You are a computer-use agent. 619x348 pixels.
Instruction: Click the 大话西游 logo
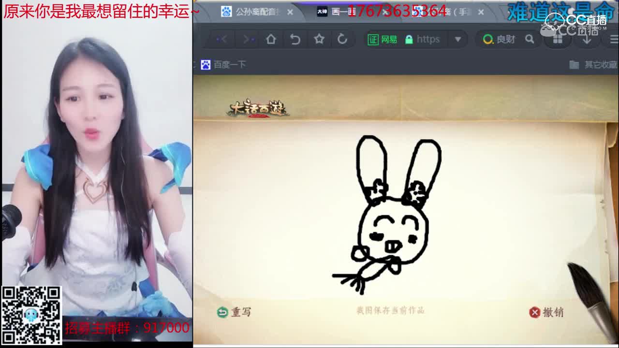coord(258,109)
